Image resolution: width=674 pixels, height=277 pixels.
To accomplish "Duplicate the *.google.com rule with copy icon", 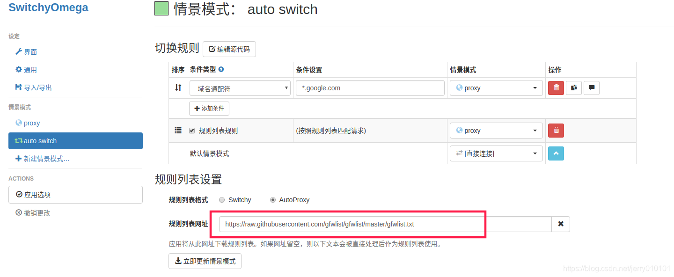I will click(x=574, y=88).
